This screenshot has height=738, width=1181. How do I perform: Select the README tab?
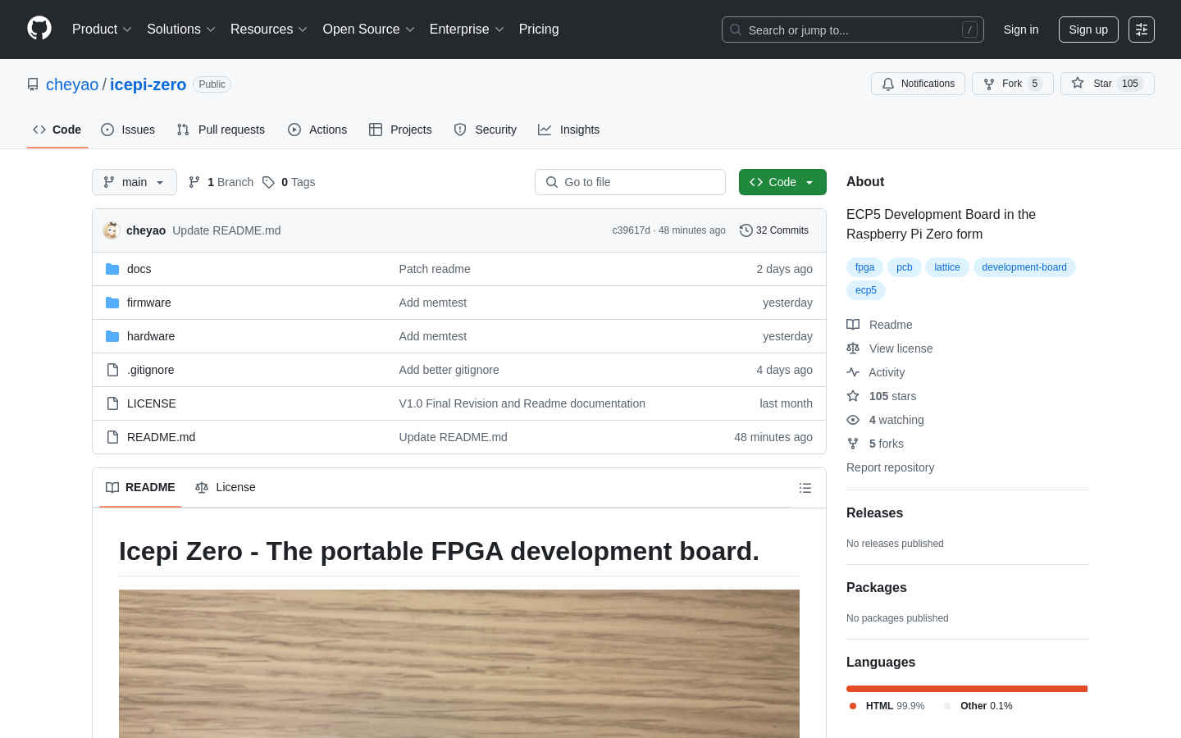[140, 487]
